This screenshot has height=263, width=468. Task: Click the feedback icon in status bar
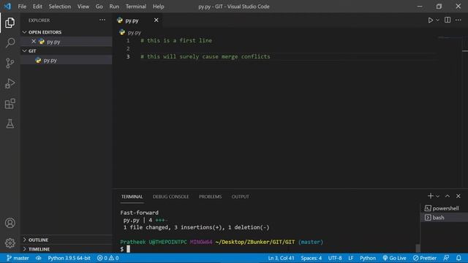(446, 258)
